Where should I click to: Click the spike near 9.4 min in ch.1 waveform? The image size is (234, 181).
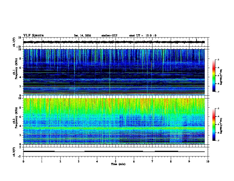[196, 40]
